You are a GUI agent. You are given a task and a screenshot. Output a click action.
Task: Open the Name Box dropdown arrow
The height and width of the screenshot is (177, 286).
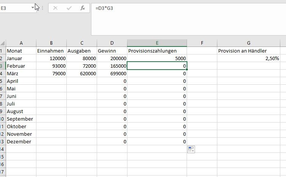(x=33, y=8)
